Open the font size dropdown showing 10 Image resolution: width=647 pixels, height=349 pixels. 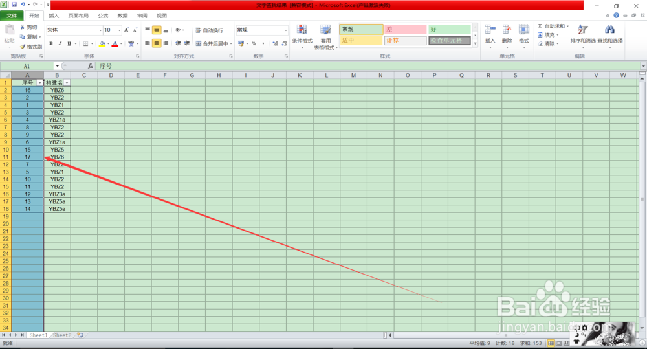119,30
